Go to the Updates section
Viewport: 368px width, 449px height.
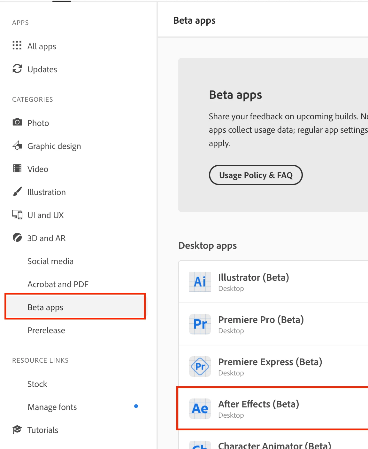pos(42,69)
